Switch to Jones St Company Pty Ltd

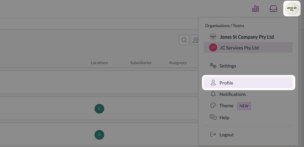tap(246, 37)
